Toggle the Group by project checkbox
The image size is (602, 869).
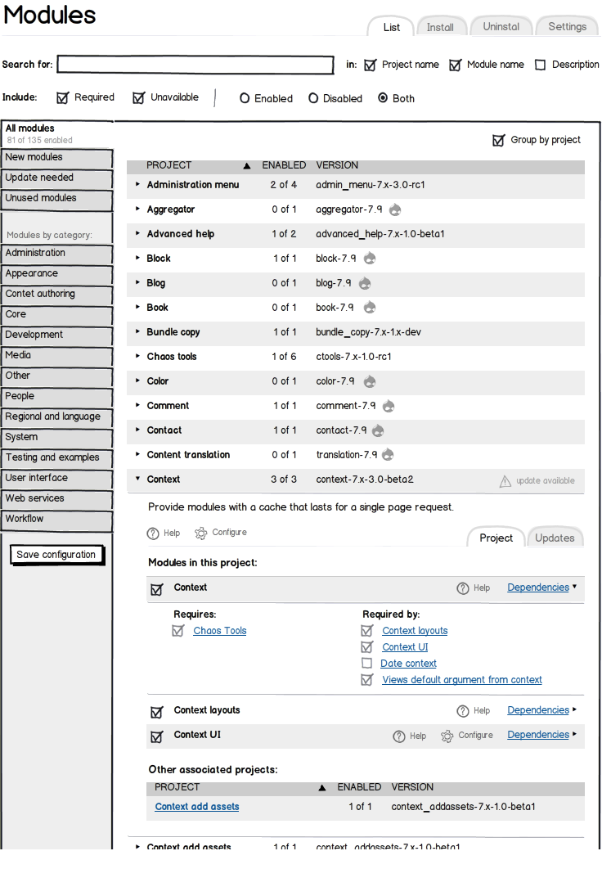pos(498,140)
